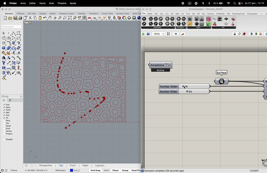Open the Finestra menu in the menu bar
The height and width of the screenshot is (173, 267).
pyautogui.click(x=62, y=3)
